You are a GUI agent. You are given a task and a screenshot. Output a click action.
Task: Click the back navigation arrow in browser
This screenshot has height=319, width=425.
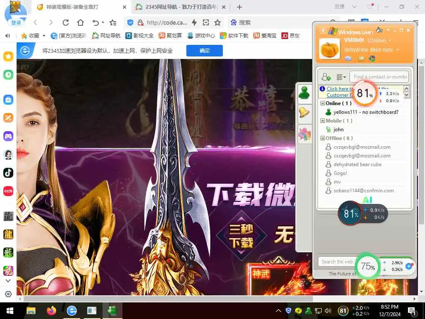[36, 22]
